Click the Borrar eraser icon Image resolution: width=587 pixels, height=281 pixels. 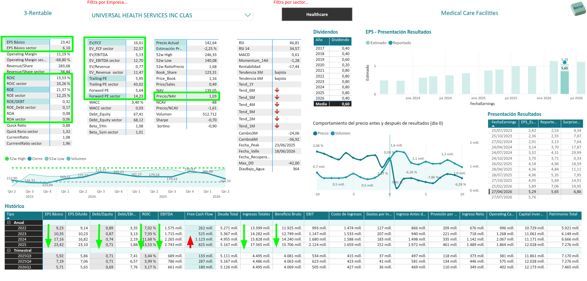578,8
